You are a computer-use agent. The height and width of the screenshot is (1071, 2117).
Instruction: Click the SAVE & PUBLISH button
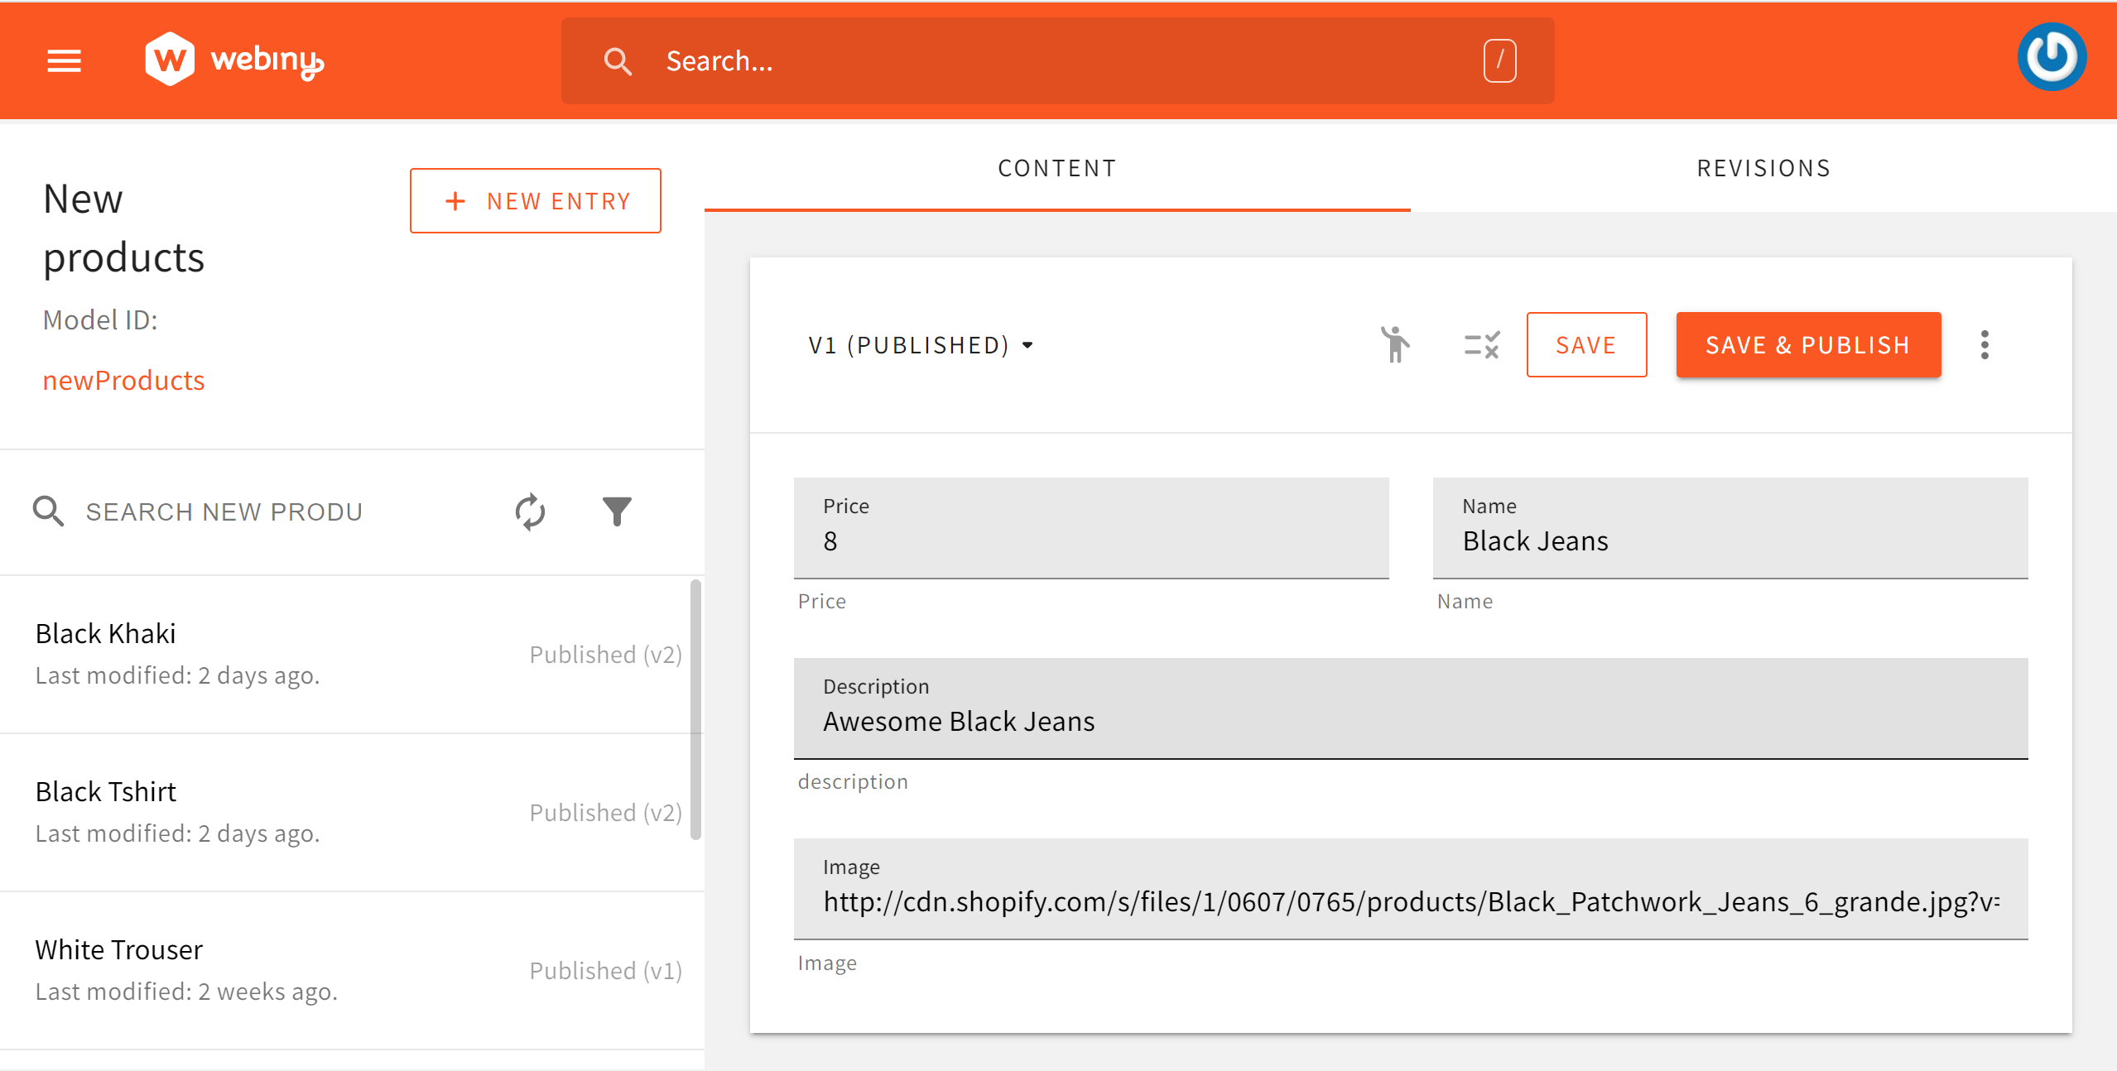coord(1808,345)
